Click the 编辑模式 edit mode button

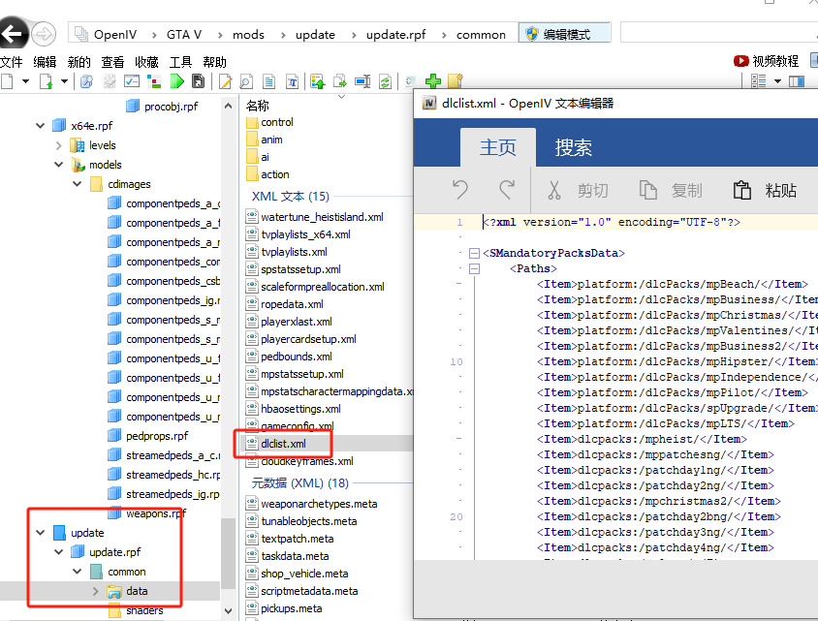tap(564, 35)
